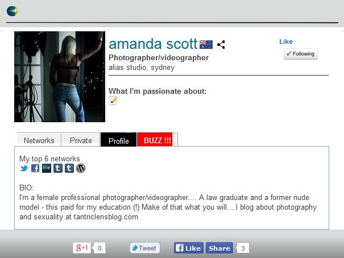This screenshot has width=344, height=258.
Task: Select the Profile tab
Action: (x=118, y=139)
